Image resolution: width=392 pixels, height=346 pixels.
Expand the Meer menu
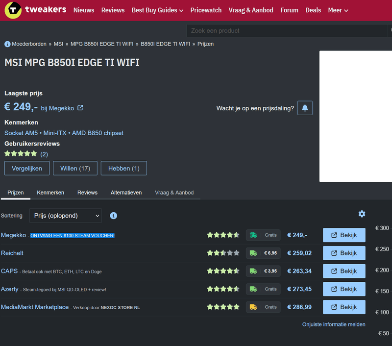tap(338, 10)
